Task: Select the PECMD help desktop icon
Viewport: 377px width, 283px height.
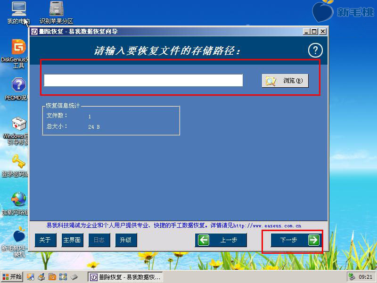Action: coord(16,89)
